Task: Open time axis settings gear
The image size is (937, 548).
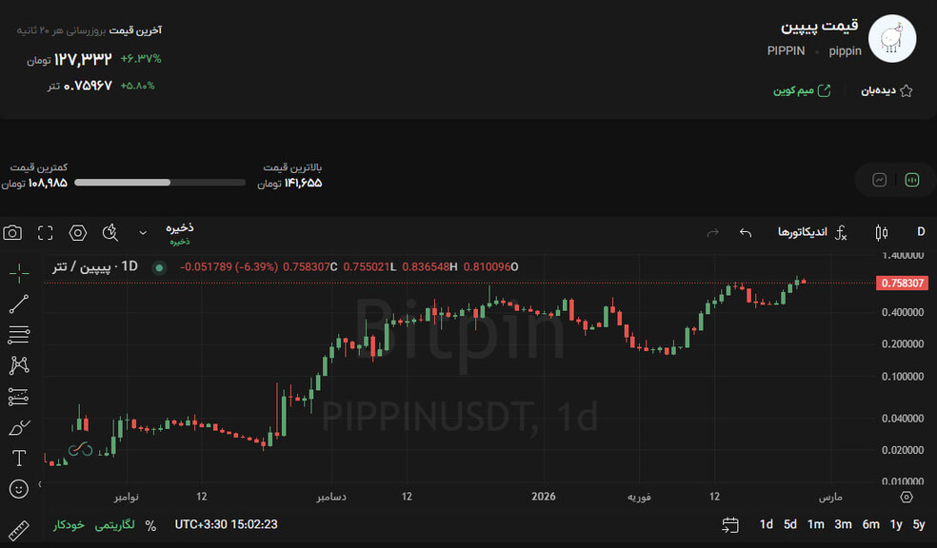Action: [907, 497]
